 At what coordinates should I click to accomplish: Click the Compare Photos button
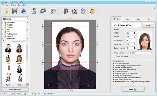pos(15,90)
